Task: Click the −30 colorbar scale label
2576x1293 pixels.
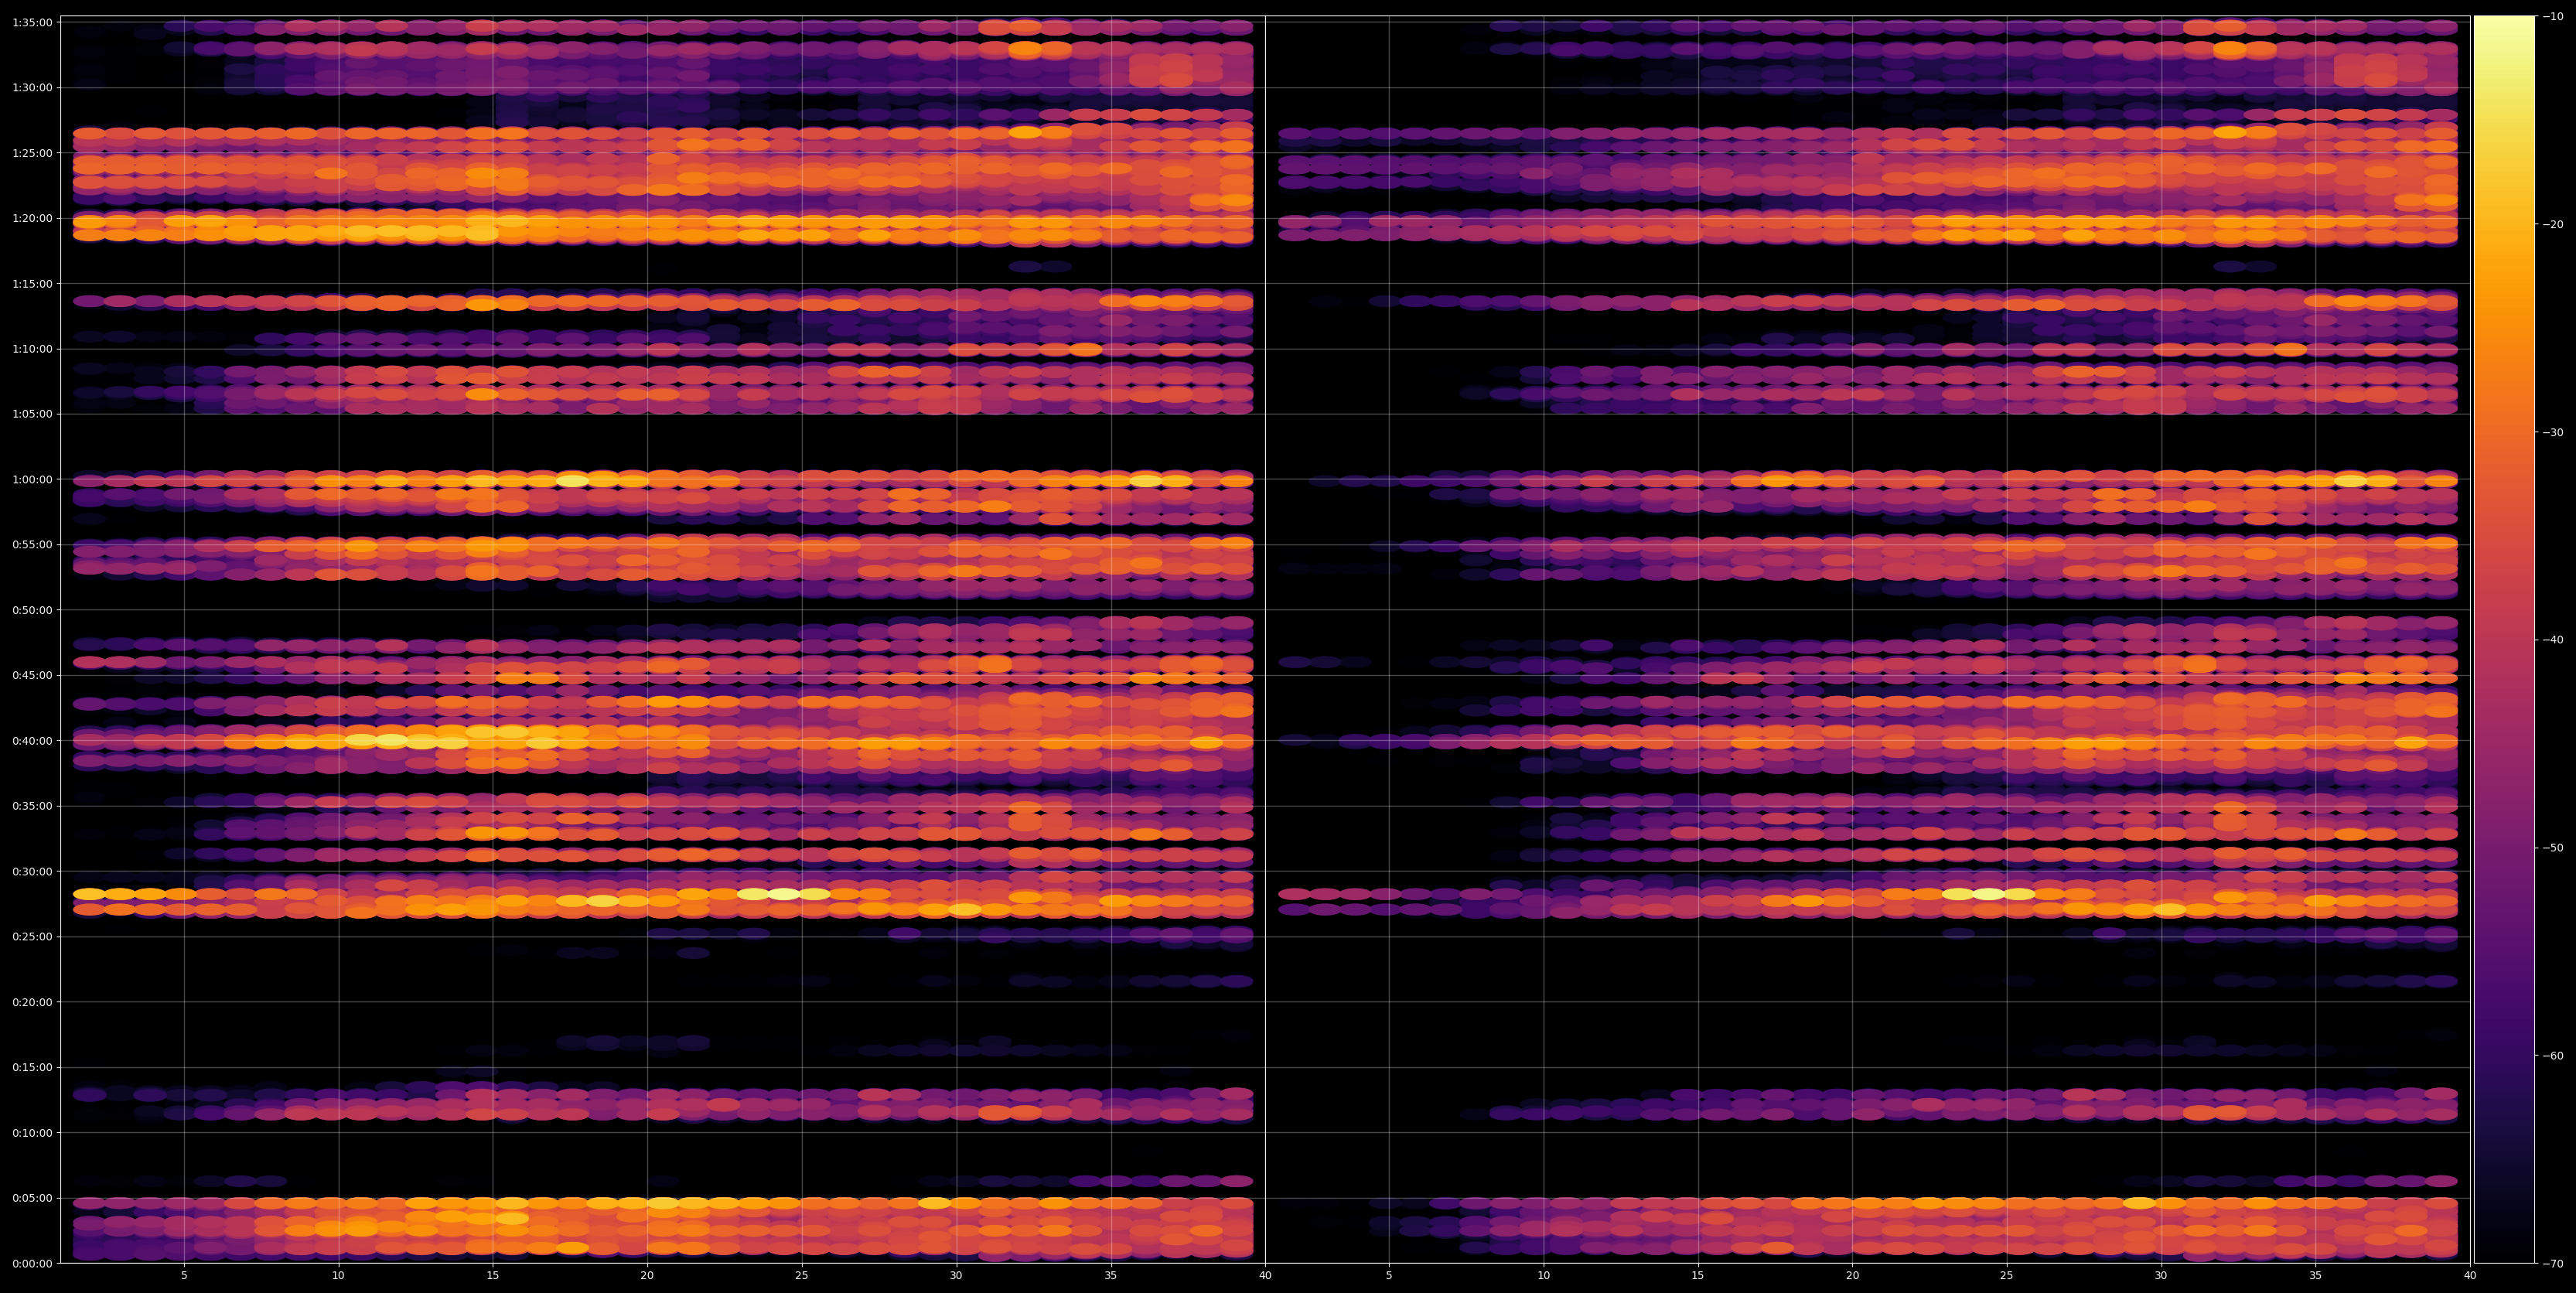Action: (2553, 432)
